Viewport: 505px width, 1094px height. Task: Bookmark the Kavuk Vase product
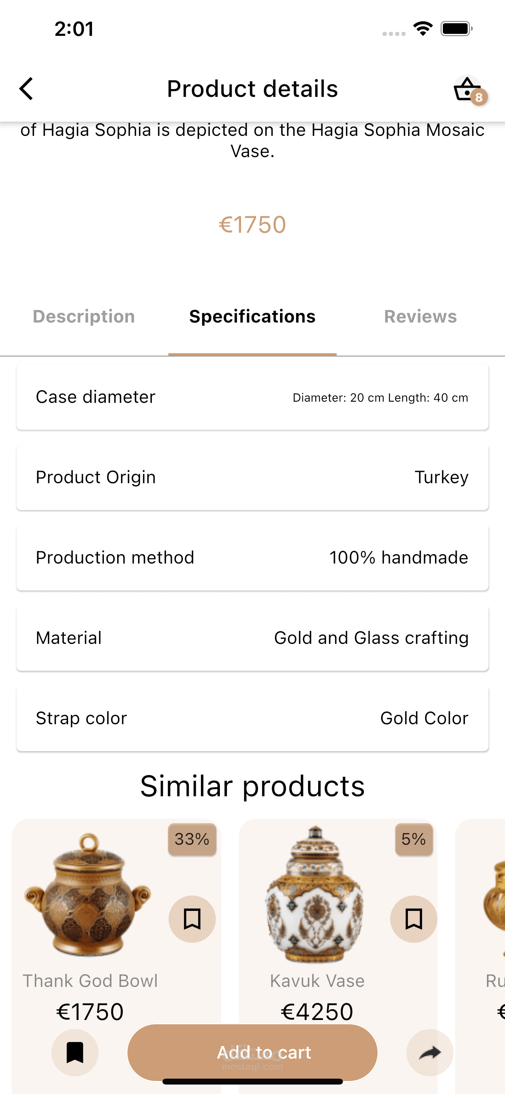pyautogui.click(x=413, y=919)
